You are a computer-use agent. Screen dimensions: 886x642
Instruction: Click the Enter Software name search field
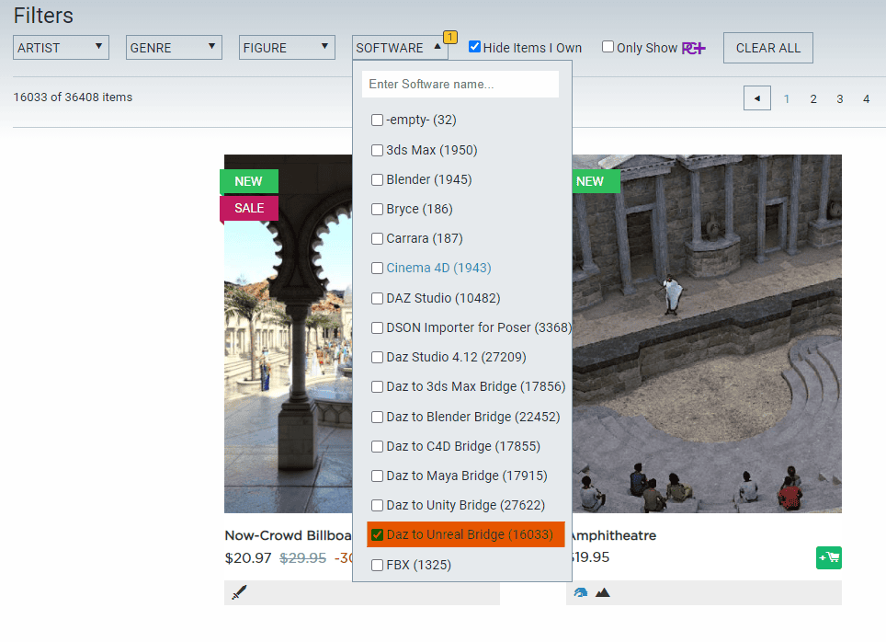460,84
